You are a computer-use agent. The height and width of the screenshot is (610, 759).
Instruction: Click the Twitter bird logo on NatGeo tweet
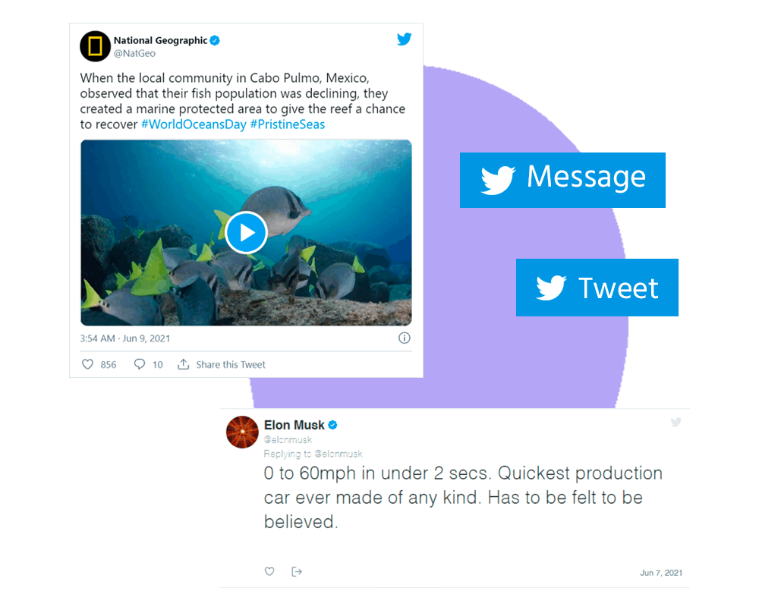point(405,39)
